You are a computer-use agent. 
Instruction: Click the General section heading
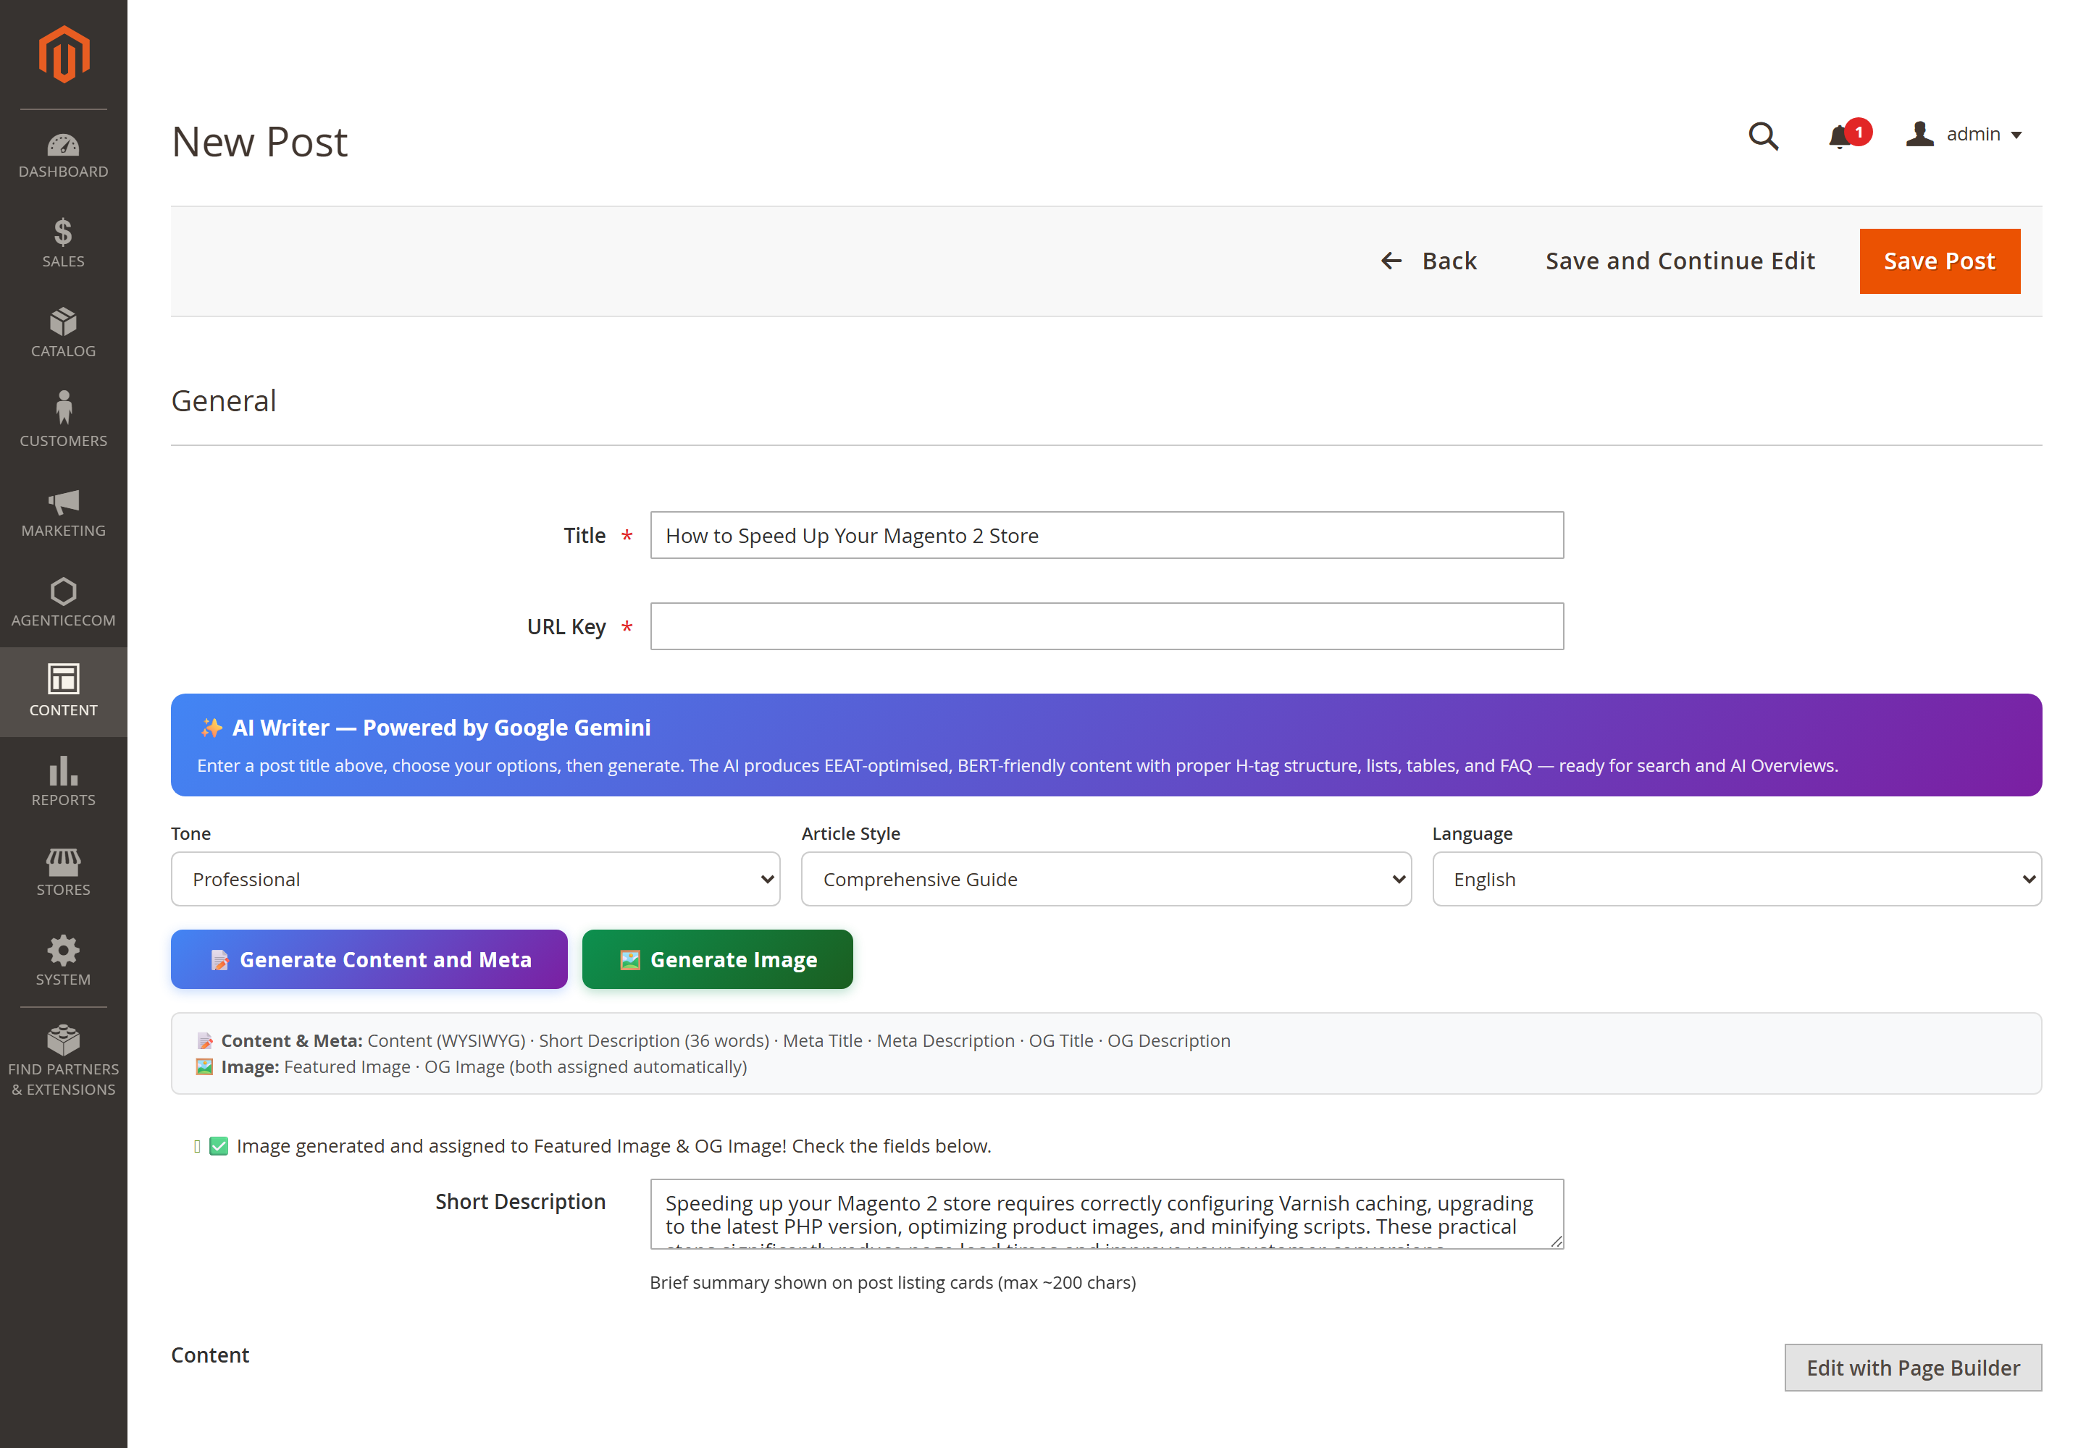(x=223, y=401)
